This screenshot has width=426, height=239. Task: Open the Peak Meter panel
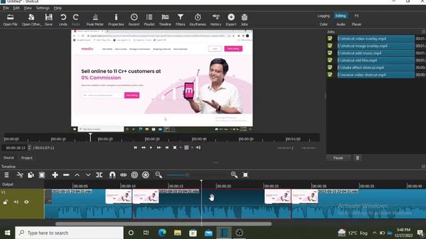coord(95,20)
